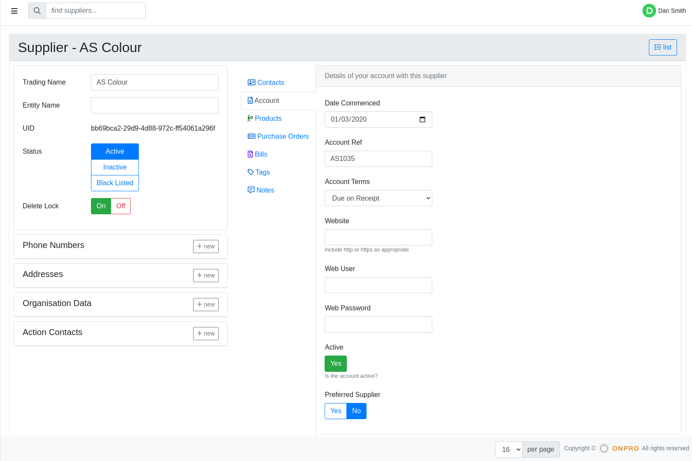Viewport: 692px width, 461px height.
Task: Click the Bills invoice icon
Action: pyautogui.click(x=250, y=154)
